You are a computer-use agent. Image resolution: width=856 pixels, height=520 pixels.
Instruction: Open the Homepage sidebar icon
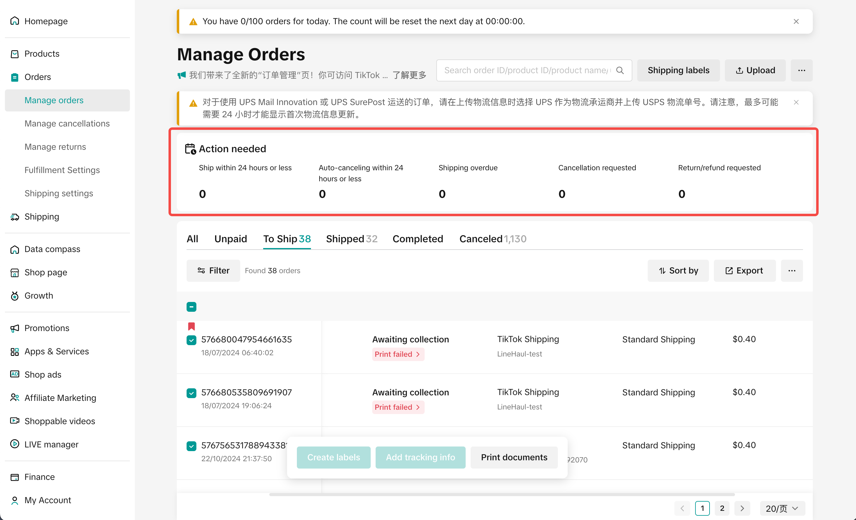tap(15, 21)
